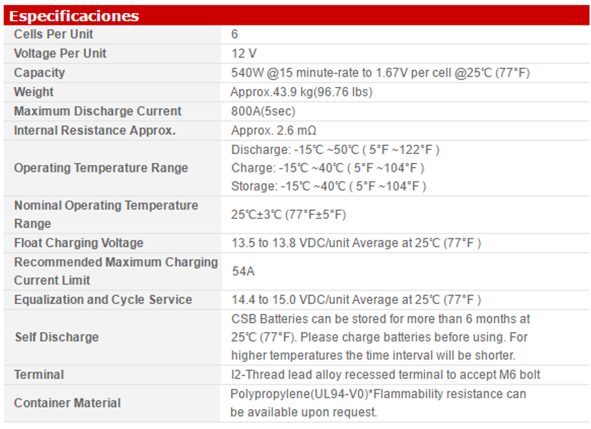The image size is (591, 429).
Task: Select the Weight row label
Action: [34, 92]
